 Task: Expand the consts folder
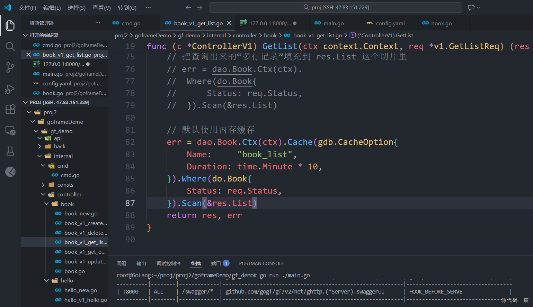[64, 185]
